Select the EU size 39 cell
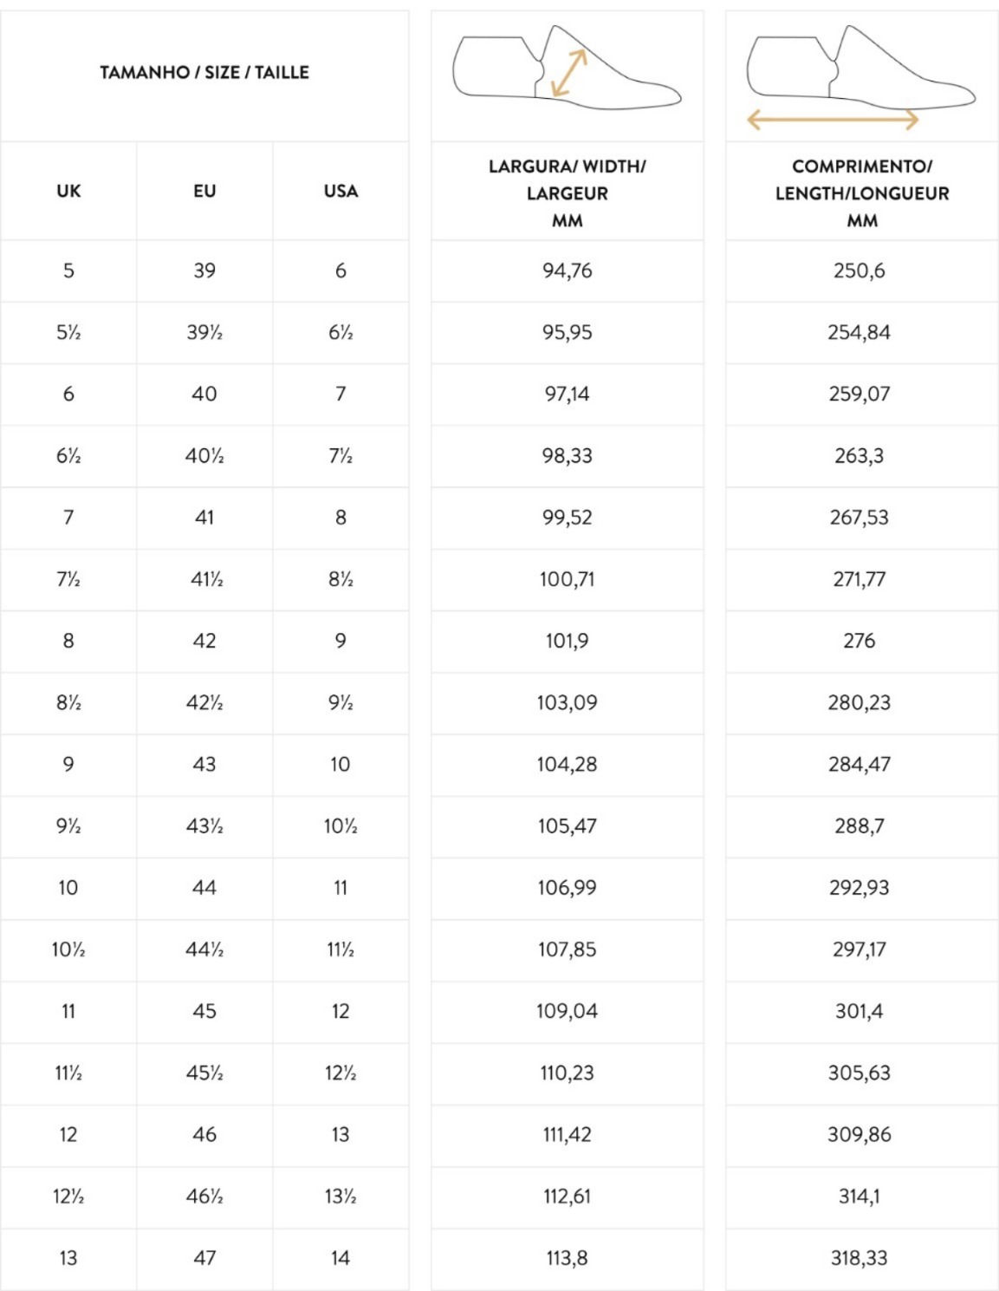999x1291 pixels. coord(204,271)
